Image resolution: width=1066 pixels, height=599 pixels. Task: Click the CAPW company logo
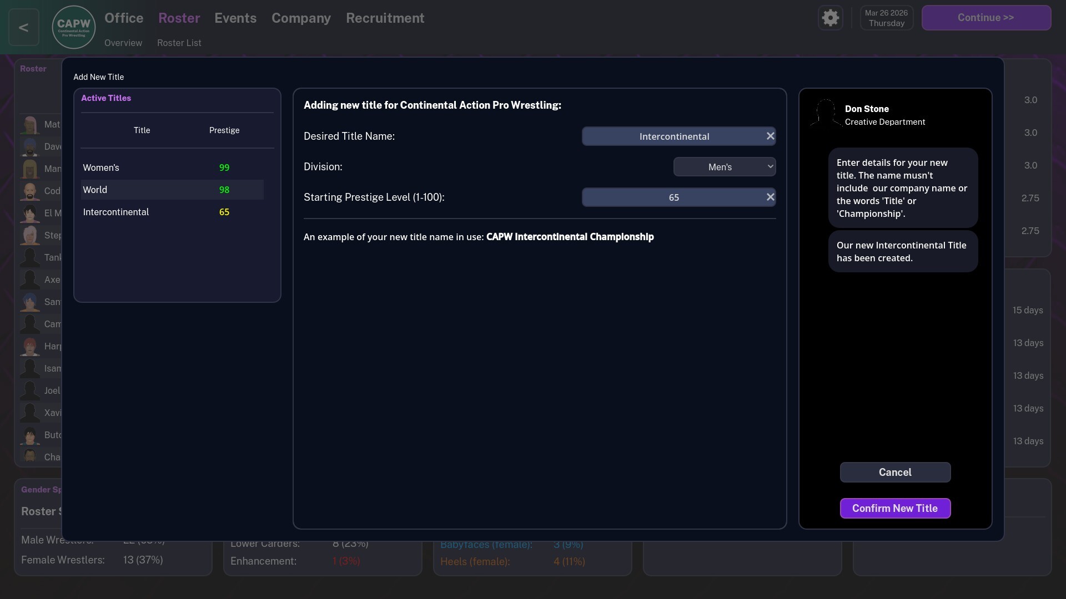pyautogui.click(x=74, y=27)
